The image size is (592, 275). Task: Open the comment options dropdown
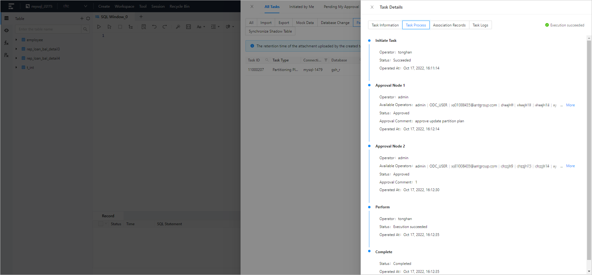pyautogui.click(x=230, y=27)
